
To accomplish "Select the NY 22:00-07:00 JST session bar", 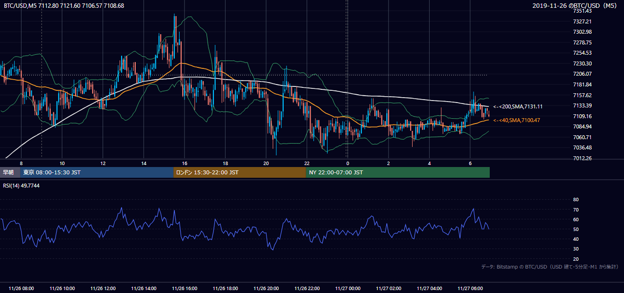I will pos(397,172).
